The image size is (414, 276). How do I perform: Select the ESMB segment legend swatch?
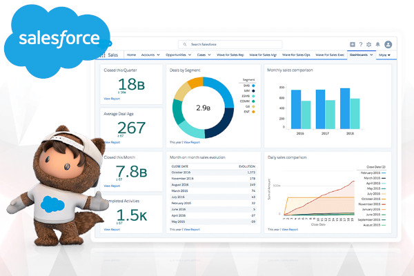point(253,96)
